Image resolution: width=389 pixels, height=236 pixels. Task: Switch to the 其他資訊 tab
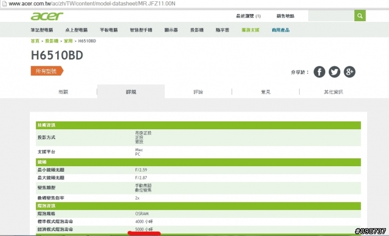pyautogui.click(x=333, y=92)
